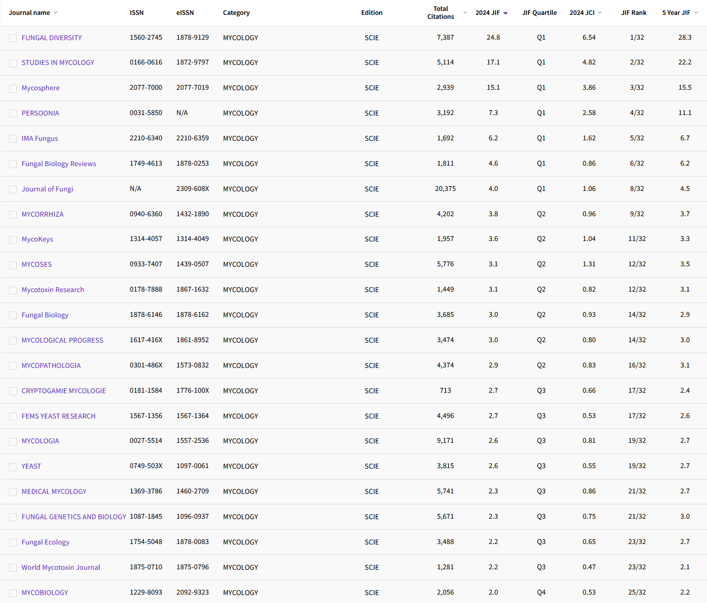Select the Q4 quartile cell
The image size is (707, 603).
(x=541, y=592)
